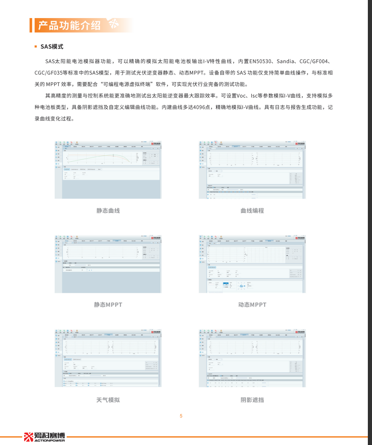
Task: Open hamburger menu icon in 曲线编程 screenshot
Action: (201, 142)
